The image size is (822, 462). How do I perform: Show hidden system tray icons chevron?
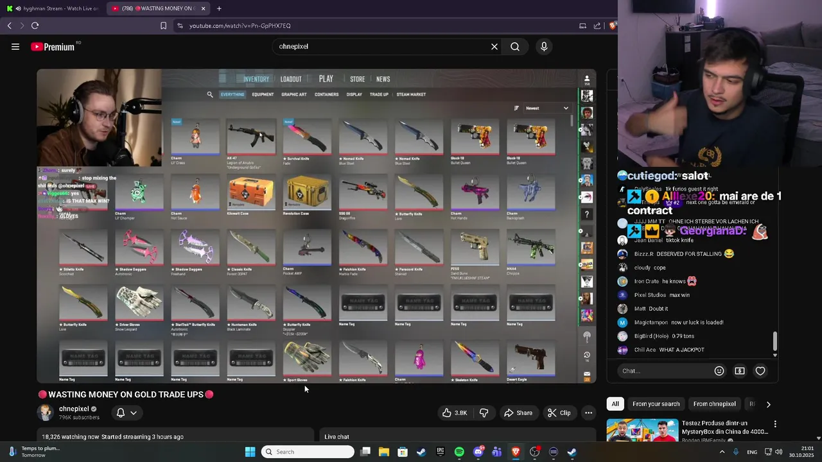click(x=722, y=452)
